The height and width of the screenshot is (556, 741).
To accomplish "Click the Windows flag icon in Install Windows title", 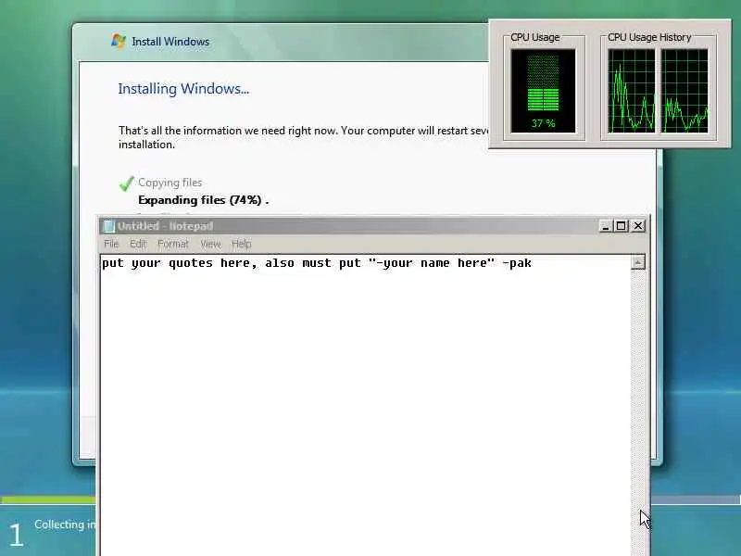I will pyautogui.click(x=119, y=41).
